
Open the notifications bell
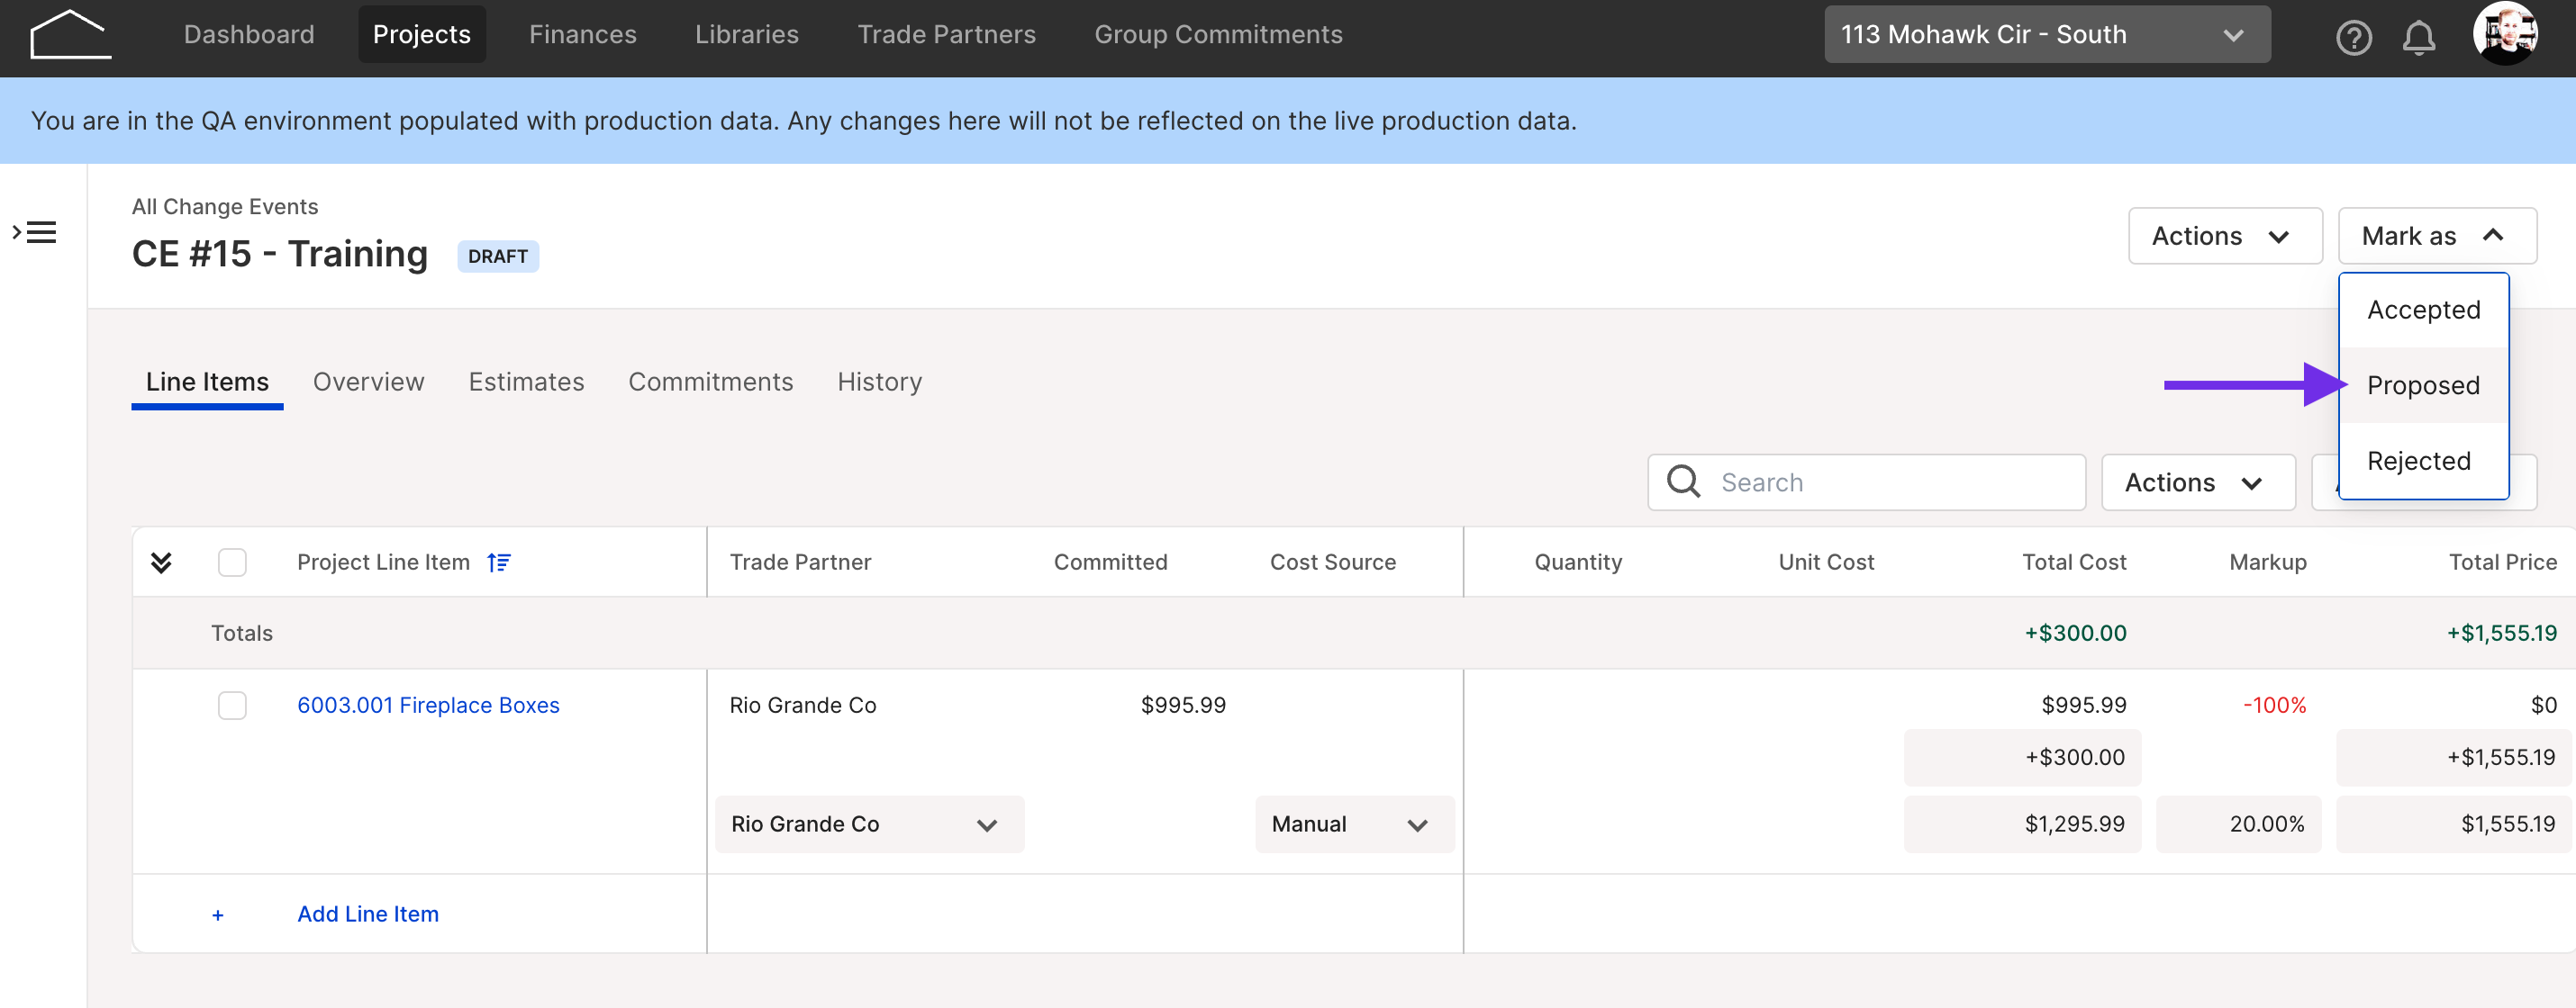[x=2418, y=38]
